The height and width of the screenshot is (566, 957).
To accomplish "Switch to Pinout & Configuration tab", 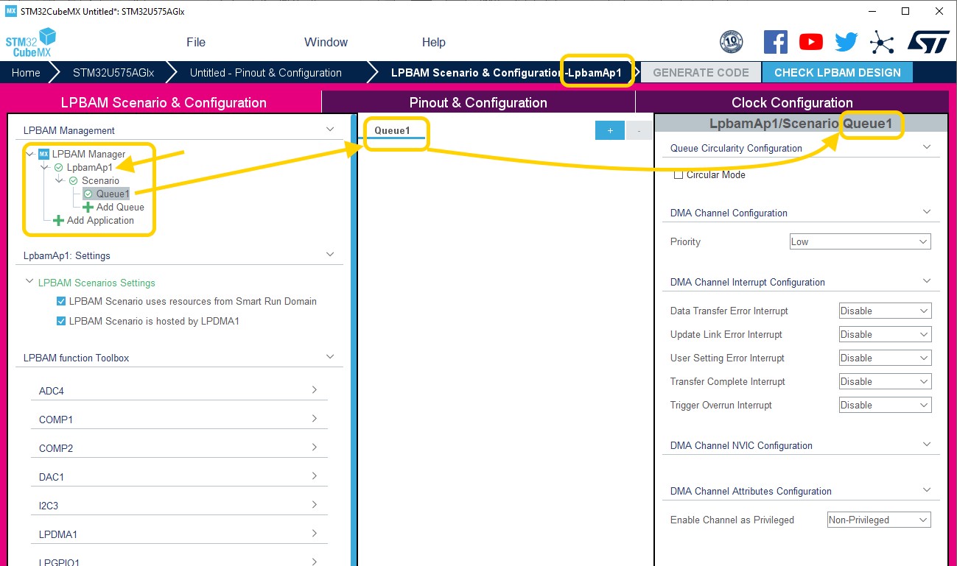I will 478,102.
